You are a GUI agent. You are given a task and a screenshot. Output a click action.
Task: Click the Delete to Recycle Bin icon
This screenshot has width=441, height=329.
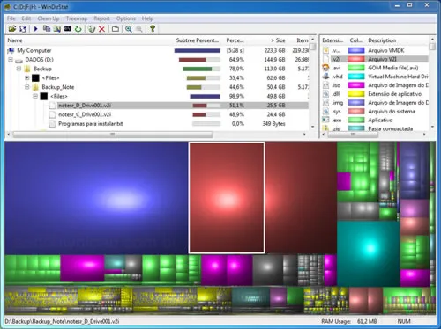tap(92, 29)
